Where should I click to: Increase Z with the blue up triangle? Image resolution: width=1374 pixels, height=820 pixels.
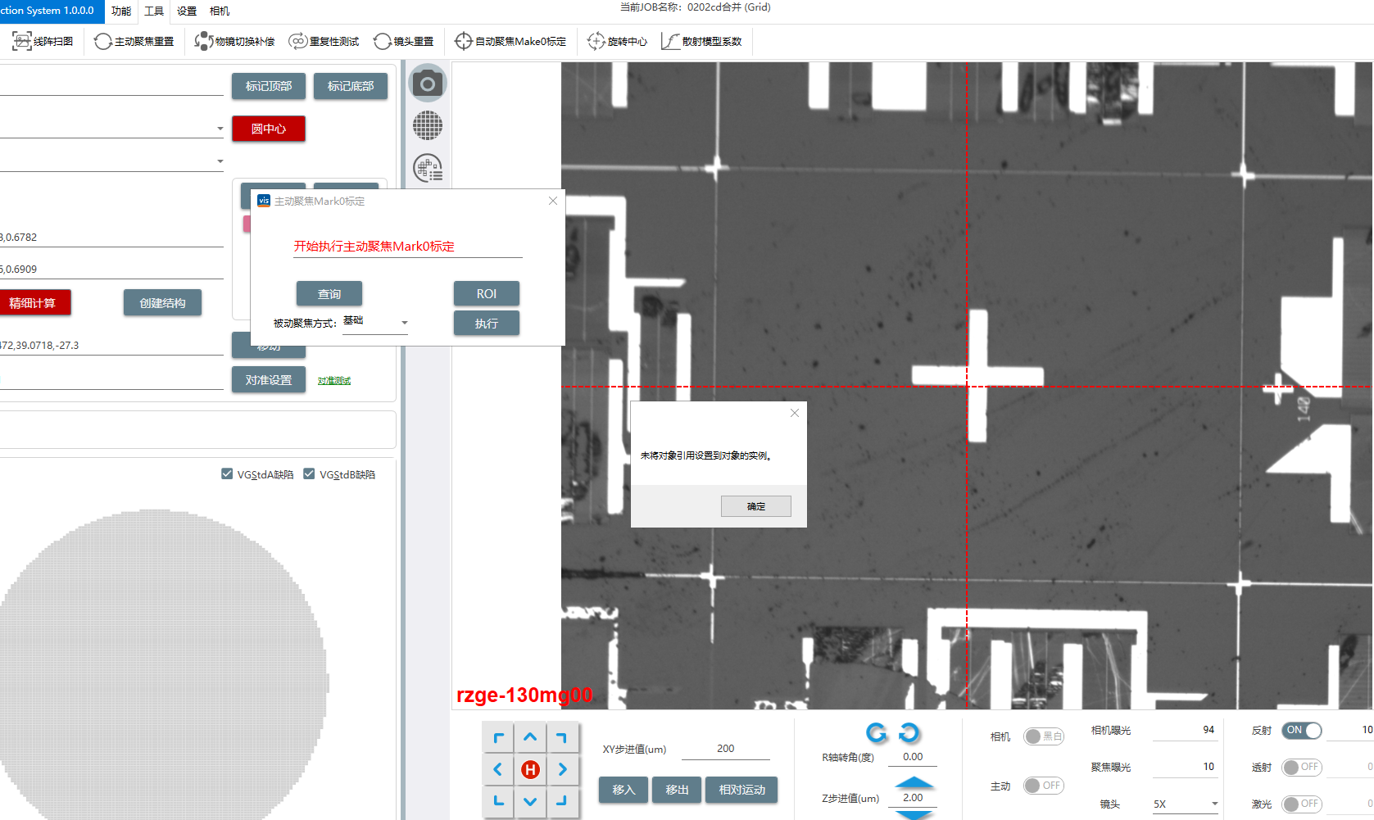pyautogui.click(x=914, y=782)
